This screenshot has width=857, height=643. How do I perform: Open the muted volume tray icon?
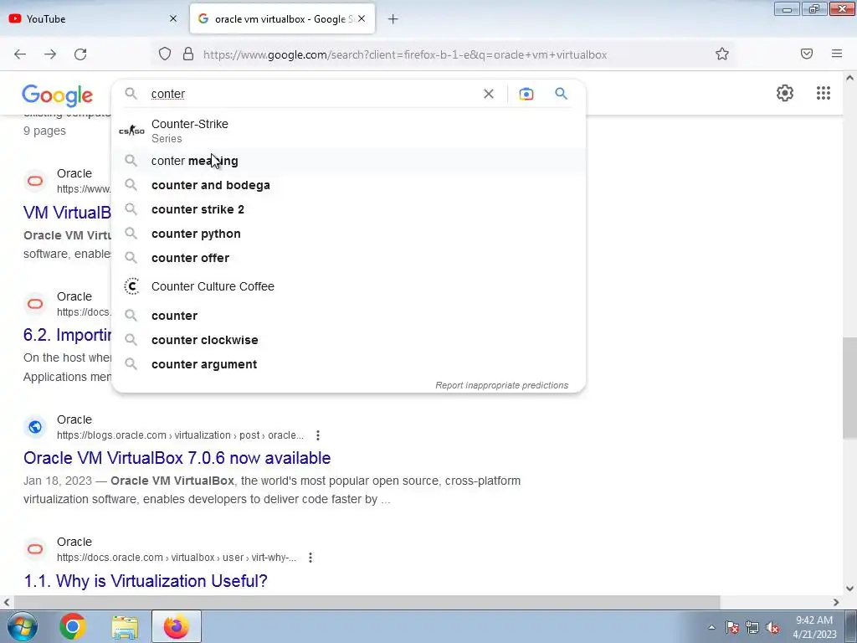(x=772, y=627)
